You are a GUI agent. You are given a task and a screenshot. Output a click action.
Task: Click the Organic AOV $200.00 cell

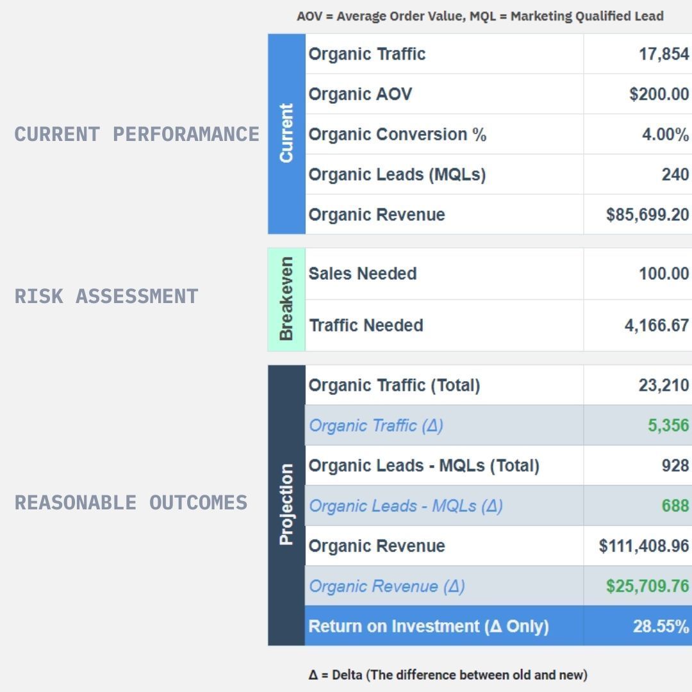(x=638, y=94)
